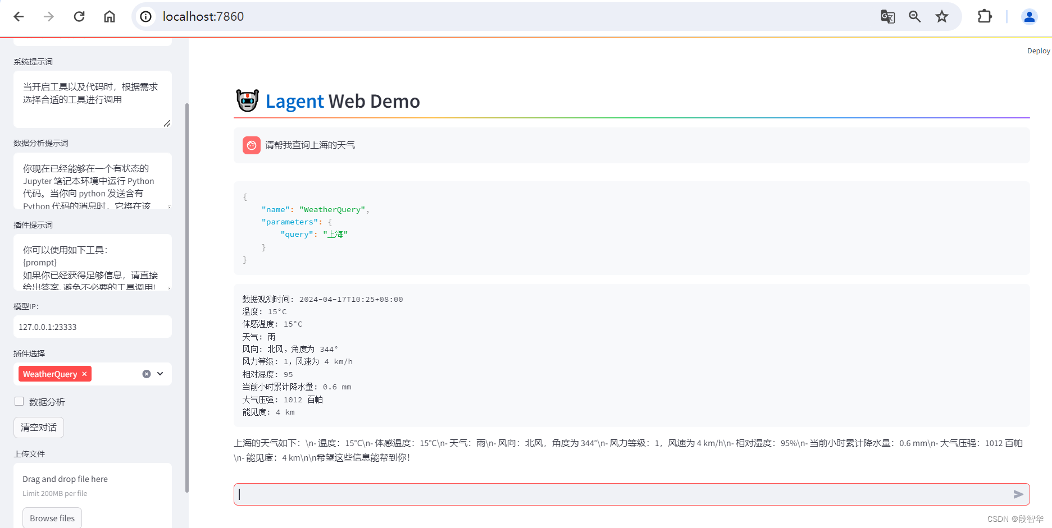1052x528 pixels.
Task: Click the 大气压强: 1012 百帕 line
Action: [x=283, y=400]
